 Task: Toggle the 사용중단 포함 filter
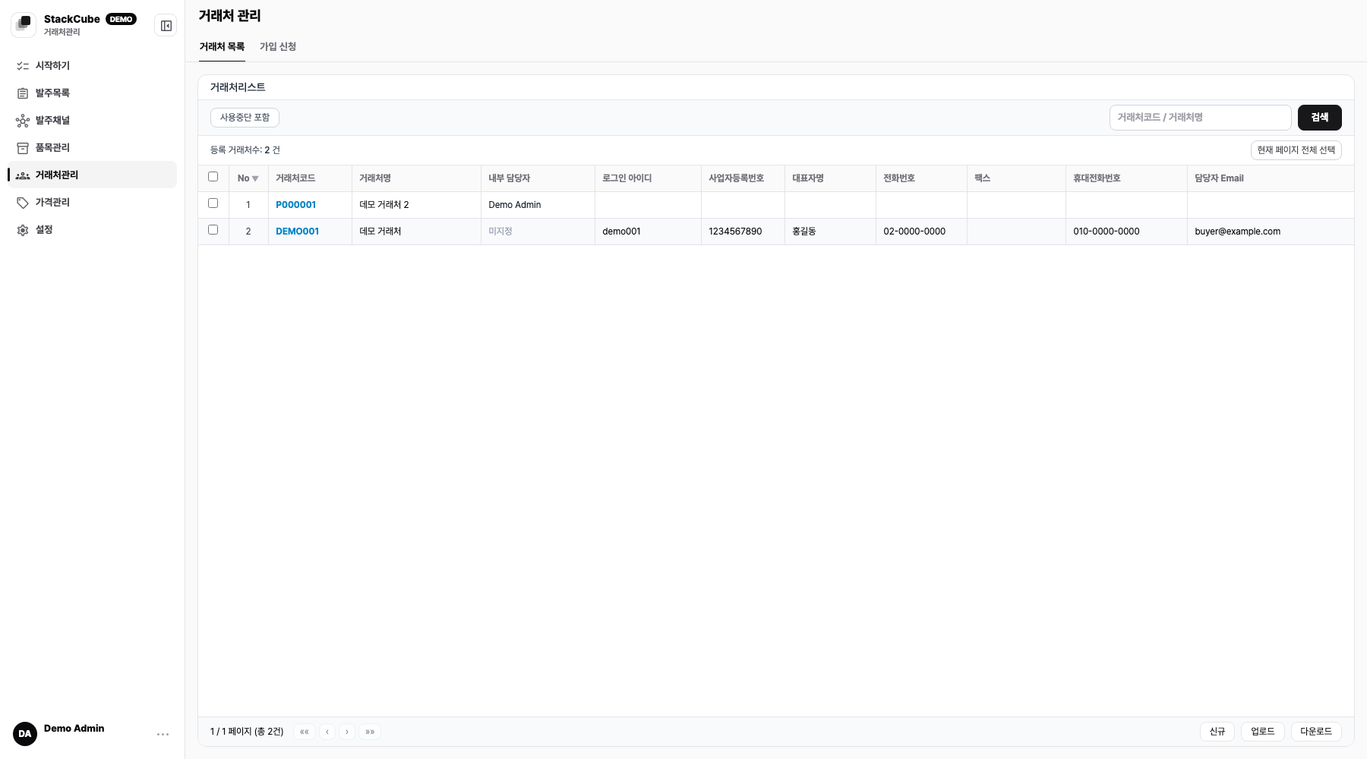[245, 118]
